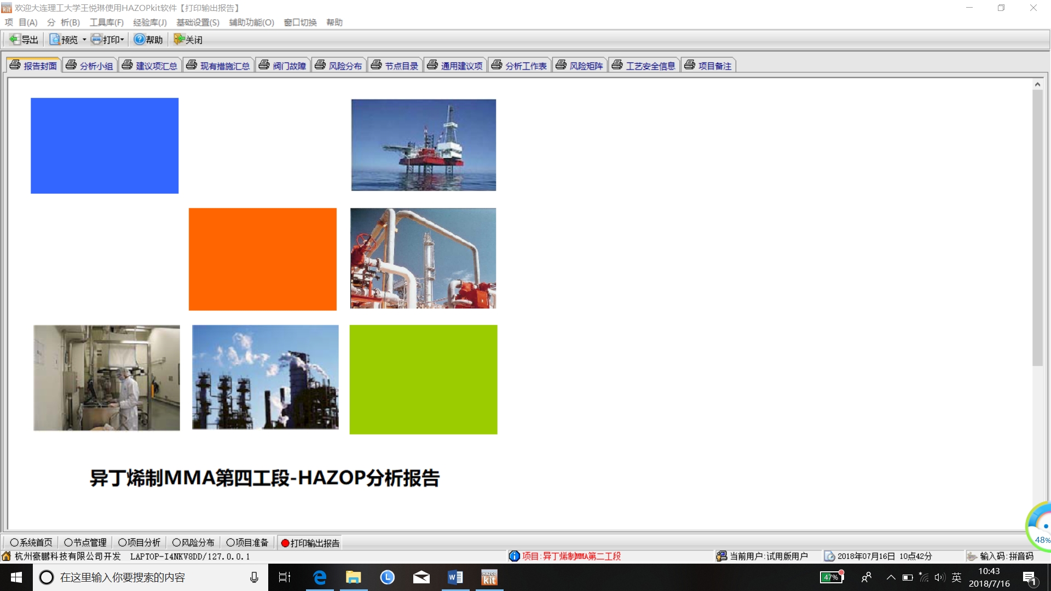1051x591 pixels.
Task: Open the 基础设置(S) menu
Action: point(198,22)
